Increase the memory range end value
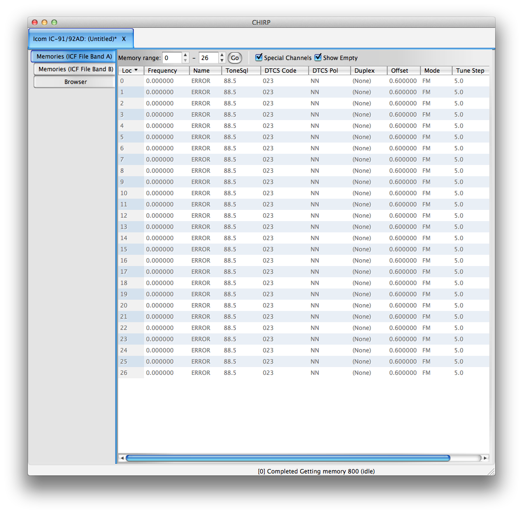 pyautogui.click(x=222, y=55)
